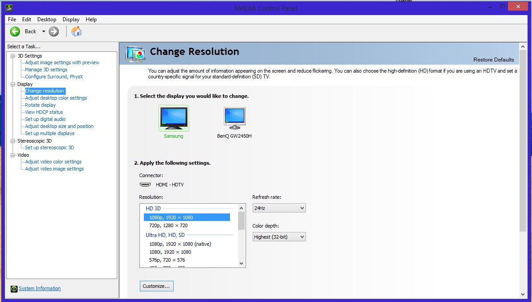Image resolution: width=532 pixels, height=302 pixels.
Task: Select the BenQ GW2450H display icon
Action: 234,118
